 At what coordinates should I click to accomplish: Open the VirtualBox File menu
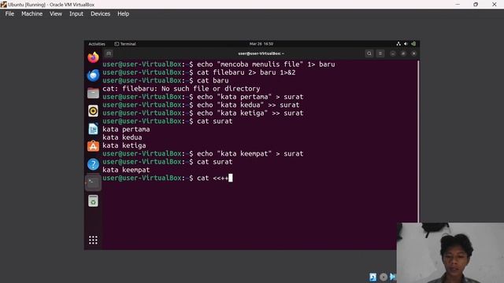click(x=9, y=14)
